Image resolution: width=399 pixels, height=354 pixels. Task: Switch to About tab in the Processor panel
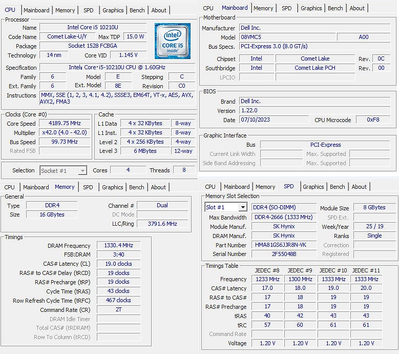159,10
